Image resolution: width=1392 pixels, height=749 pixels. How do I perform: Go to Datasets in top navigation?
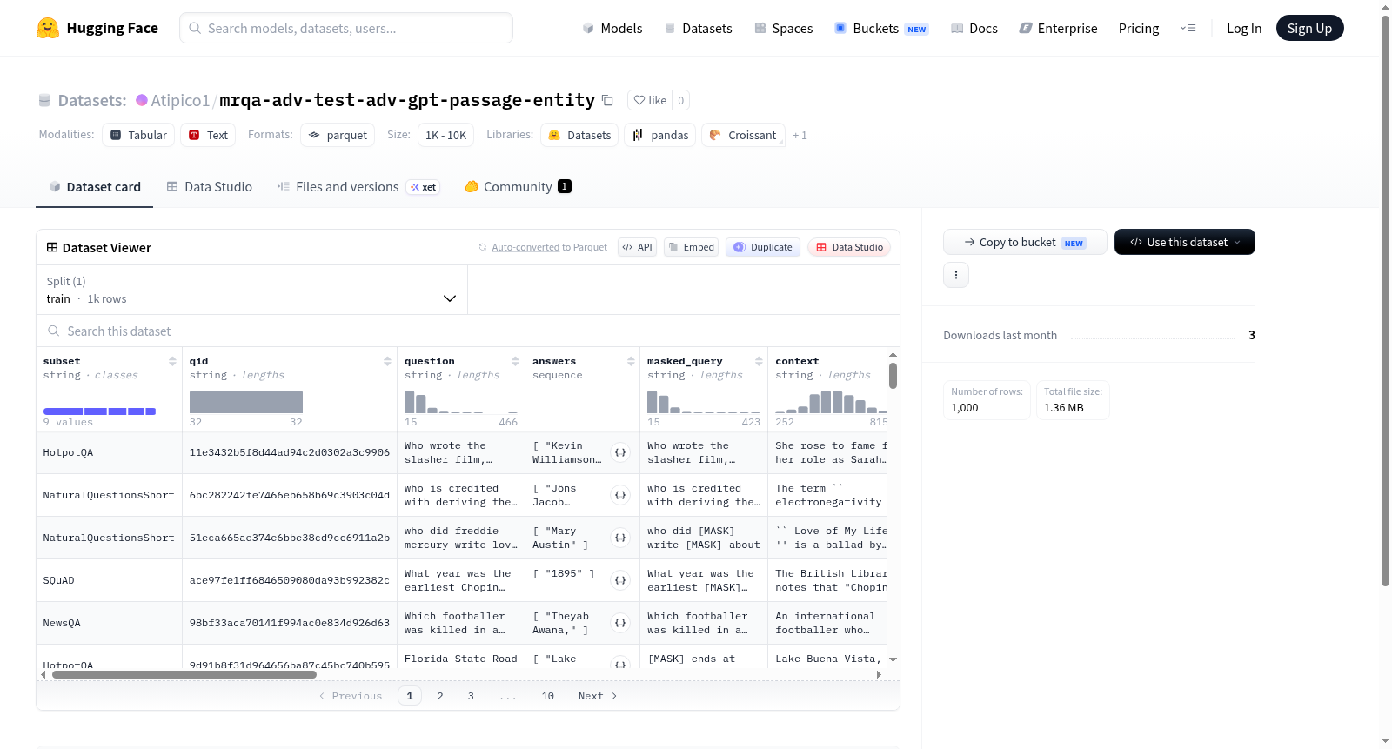click(698, 28)
